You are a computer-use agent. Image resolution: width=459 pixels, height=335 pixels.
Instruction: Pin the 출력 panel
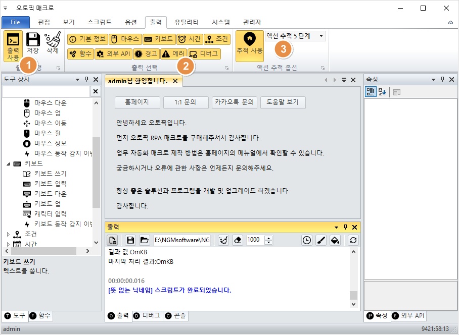(x=345, y=227)
